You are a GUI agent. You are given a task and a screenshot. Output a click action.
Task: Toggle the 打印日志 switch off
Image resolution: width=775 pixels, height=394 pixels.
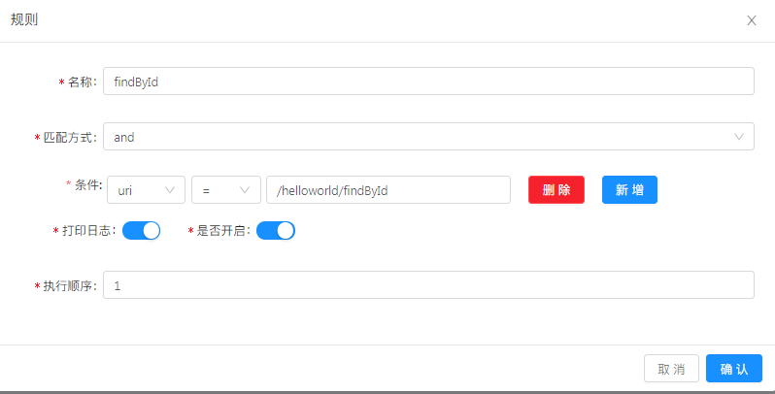coord(142,231)
